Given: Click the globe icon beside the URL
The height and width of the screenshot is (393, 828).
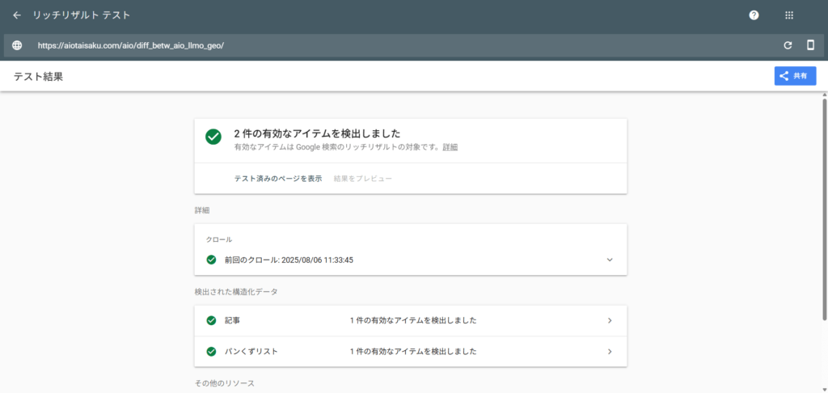Looking at the screenshot, I should pyautogui.click(x=17, y=45).
